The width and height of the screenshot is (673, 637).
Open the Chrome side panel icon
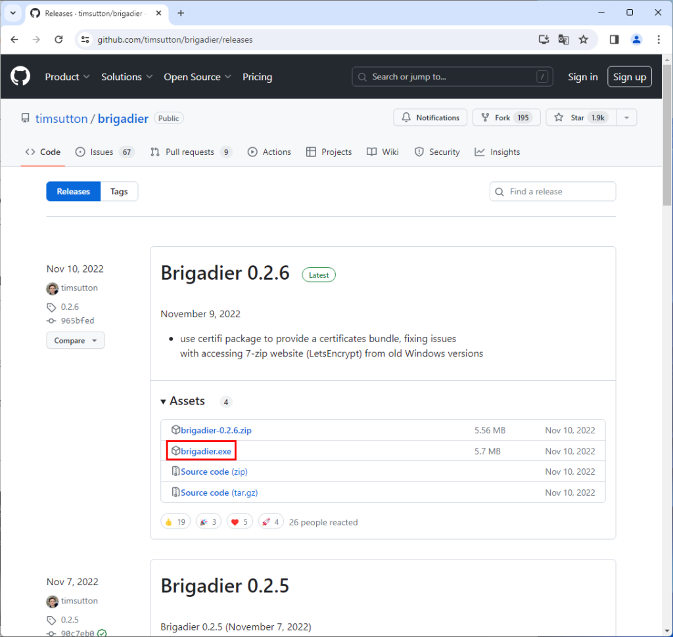(x=614, y=39)
